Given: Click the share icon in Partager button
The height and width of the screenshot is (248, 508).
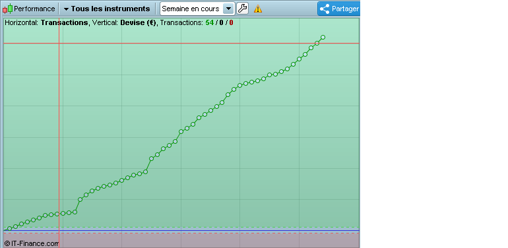Looking at the screenshot, I should [325, 9].
